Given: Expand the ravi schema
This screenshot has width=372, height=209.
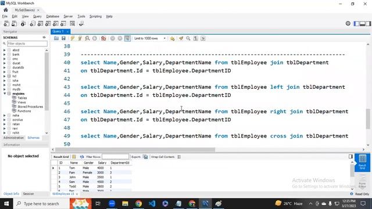Looking at the screenshot, I should [x=5, y=128].
